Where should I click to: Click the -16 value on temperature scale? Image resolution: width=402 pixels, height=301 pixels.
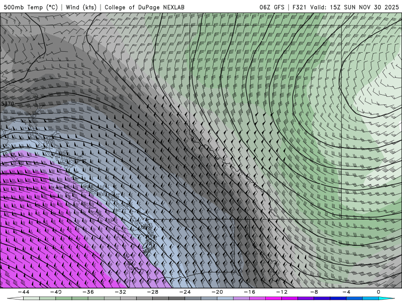[249, 292]
